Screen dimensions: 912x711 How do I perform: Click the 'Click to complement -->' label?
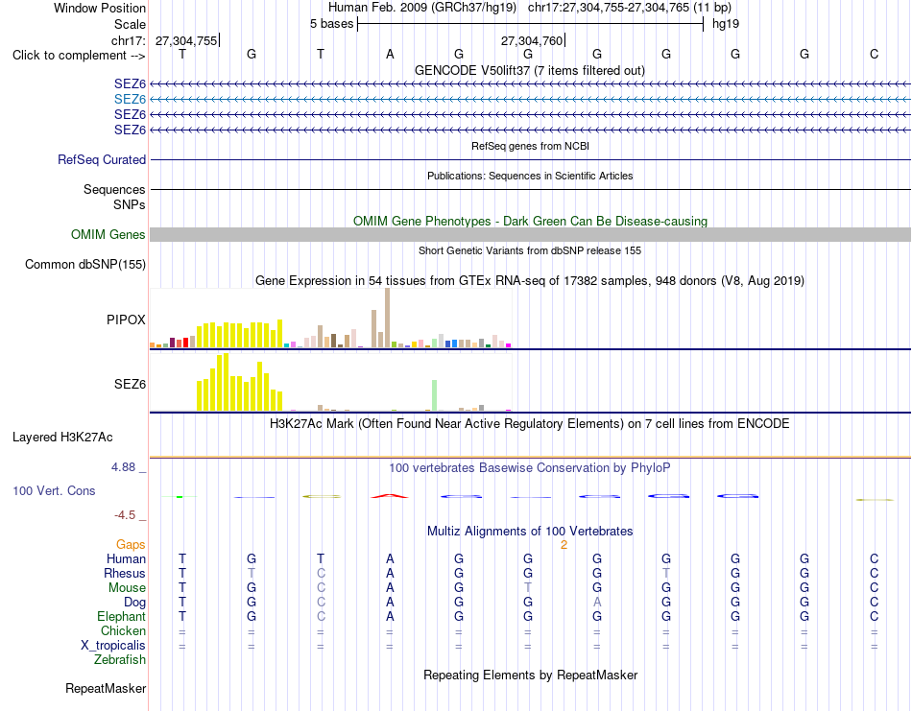(x=79, y=56)
